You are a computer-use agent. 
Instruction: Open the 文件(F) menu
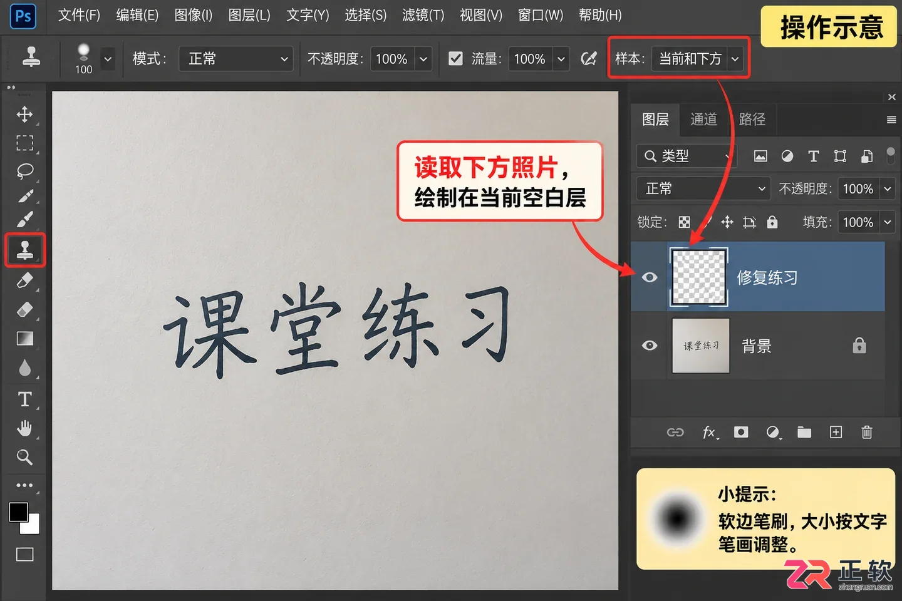(79, 15)
